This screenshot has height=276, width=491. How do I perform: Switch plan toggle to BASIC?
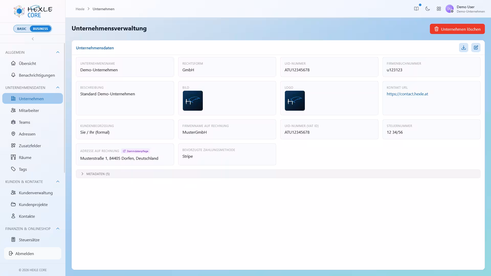click(x=22, y=29)
